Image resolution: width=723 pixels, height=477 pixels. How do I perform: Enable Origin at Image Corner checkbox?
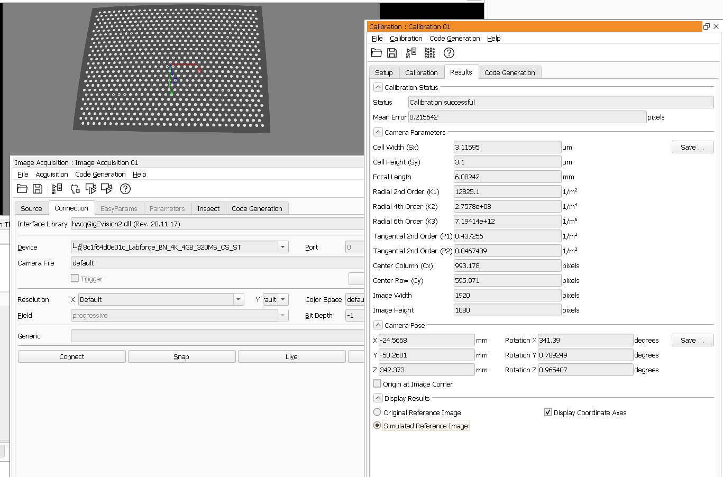click(377, 384)
